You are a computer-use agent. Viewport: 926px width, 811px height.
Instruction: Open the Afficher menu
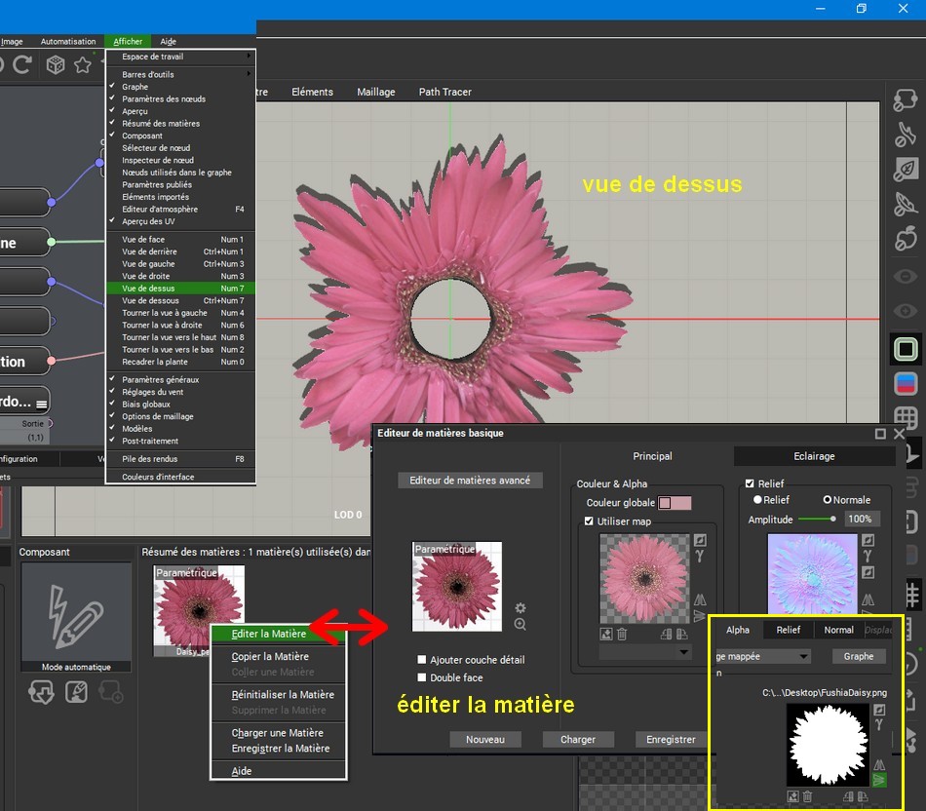click(x=128, y=41)
